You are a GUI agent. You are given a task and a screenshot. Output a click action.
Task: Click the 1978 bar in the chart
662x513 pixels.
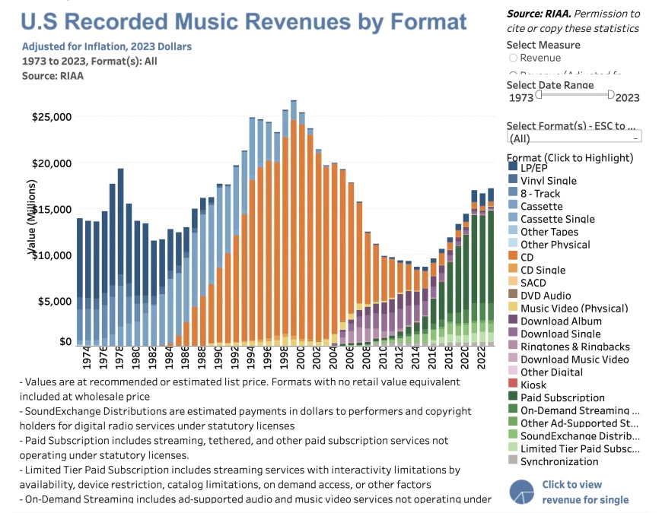coord(120,258)
